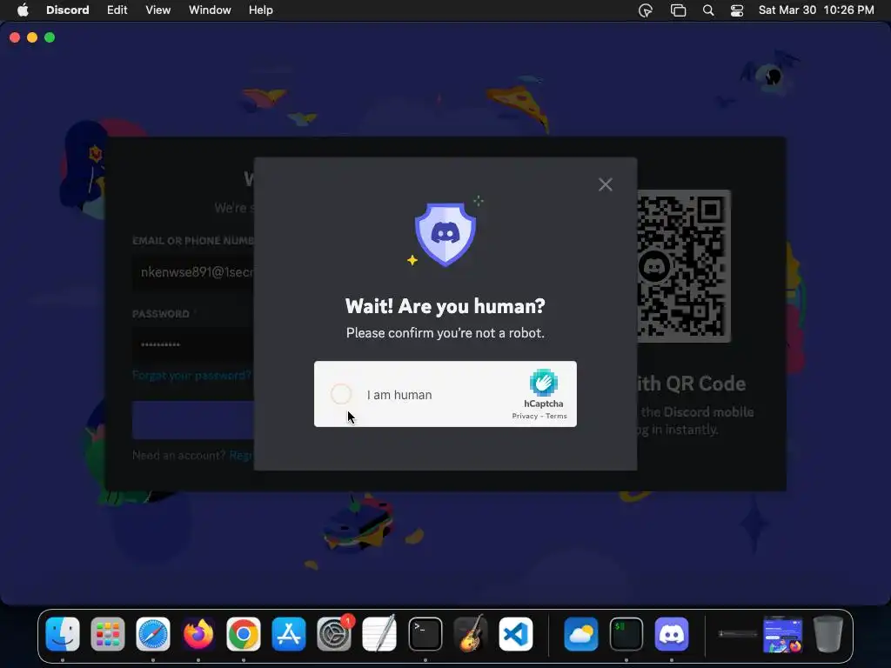The height and width of the screenshot is (668, 891).
Task: Click "Need an account?" Register link
Action: tap(241, 456)
